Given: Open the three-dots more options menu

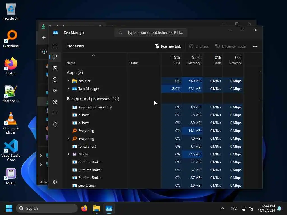Looking at the screenshot, I should point(255,46).
